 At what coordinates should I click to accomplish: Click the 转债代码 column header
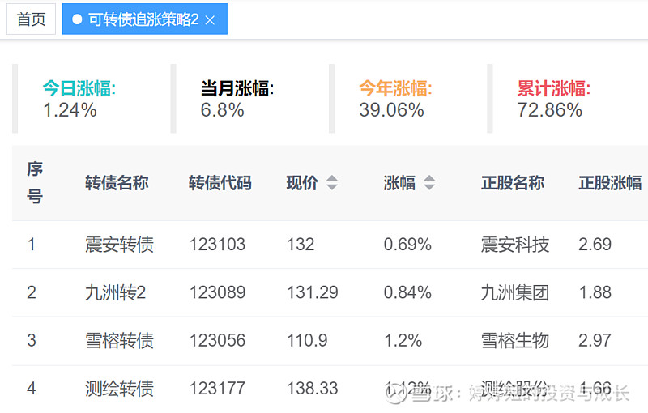point(220,183)
